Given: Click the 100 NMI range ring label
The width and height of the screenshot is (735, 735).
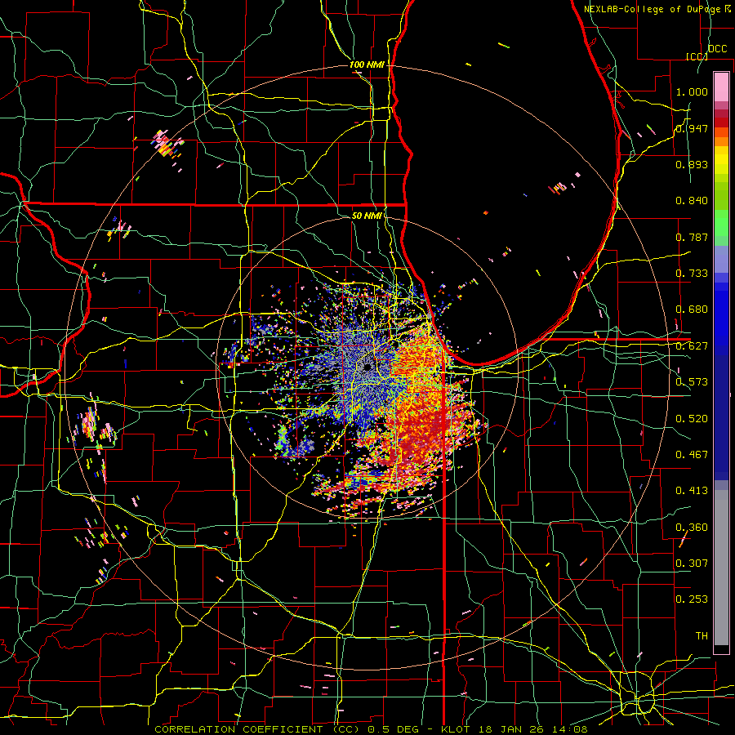Looking at the screenshot, I should point(367,65).
